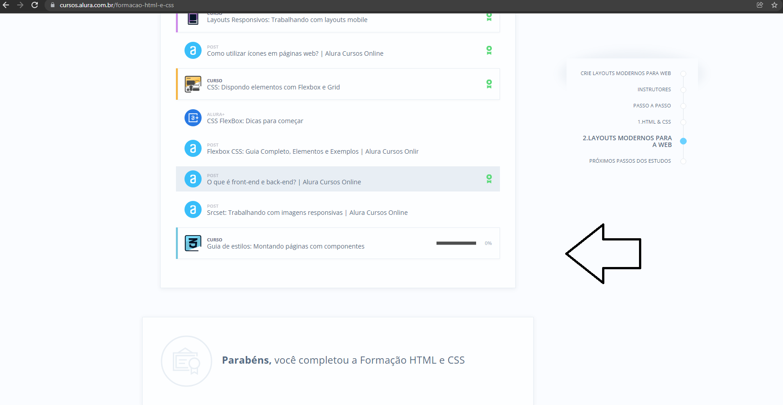Click the completion badge on the front-end e back-end row
The image size is (783, 405).
point(489,179)
